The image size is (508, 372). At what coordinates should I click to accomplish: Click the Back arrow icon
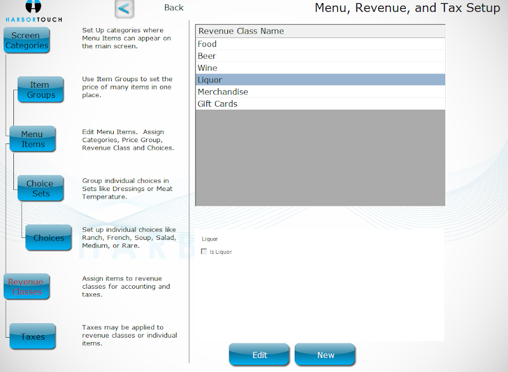coord(124,9)
